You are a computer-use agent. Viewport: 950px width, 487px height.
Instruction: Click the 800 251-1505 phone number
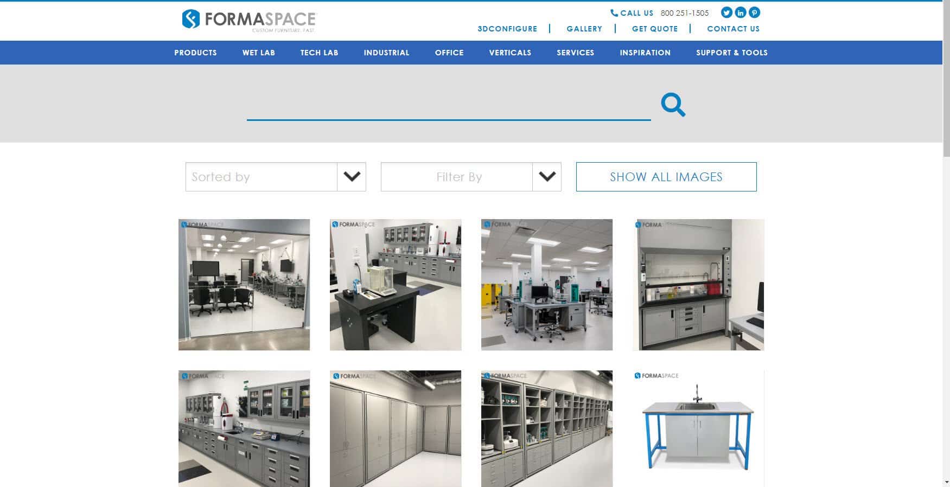[x=685, y=13]
